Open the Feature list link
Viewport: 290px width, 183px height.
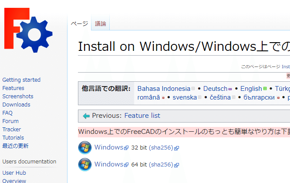142,116
